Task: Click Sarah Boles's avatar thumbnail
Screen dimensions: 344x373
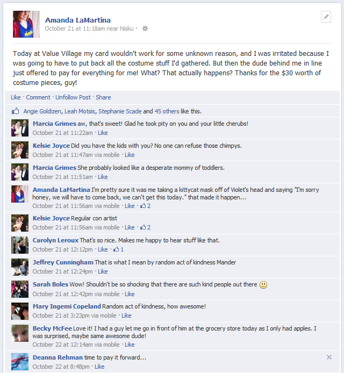Action: [20, 289]
